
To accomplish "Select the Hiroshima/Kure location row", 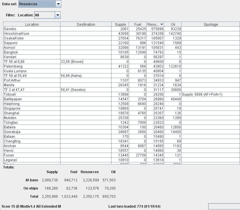I will click(121, 34).
